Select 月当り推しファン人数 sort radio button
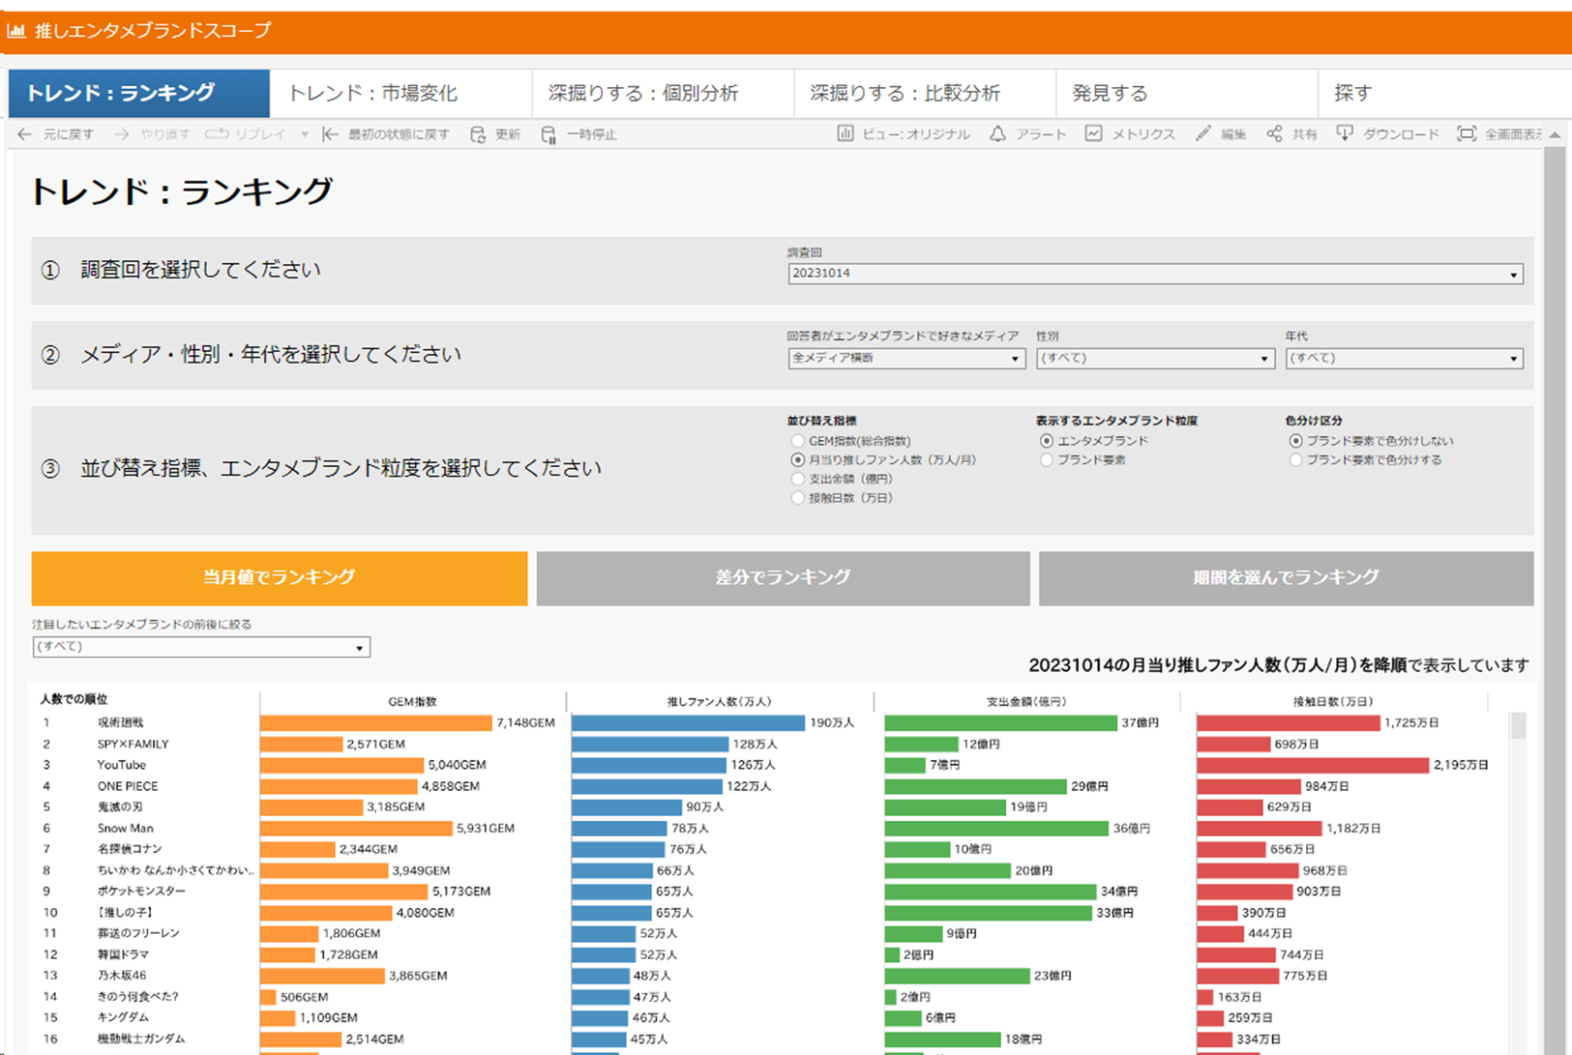The width and height of the screenshot is (1572, 1055). click(x=798, y=460)
